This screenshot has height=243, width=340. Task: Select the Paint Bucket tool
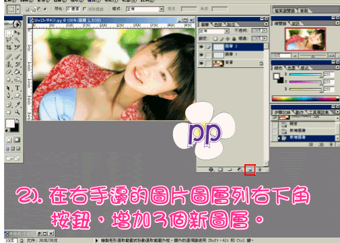click(17, 72)
